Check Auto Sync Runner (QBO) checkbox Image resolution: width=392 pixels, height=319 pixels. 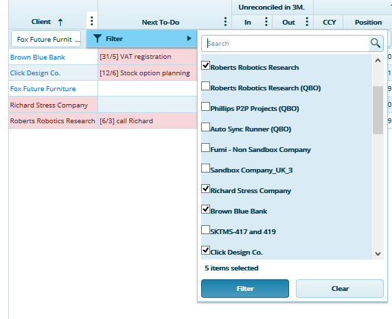[205, 127]
